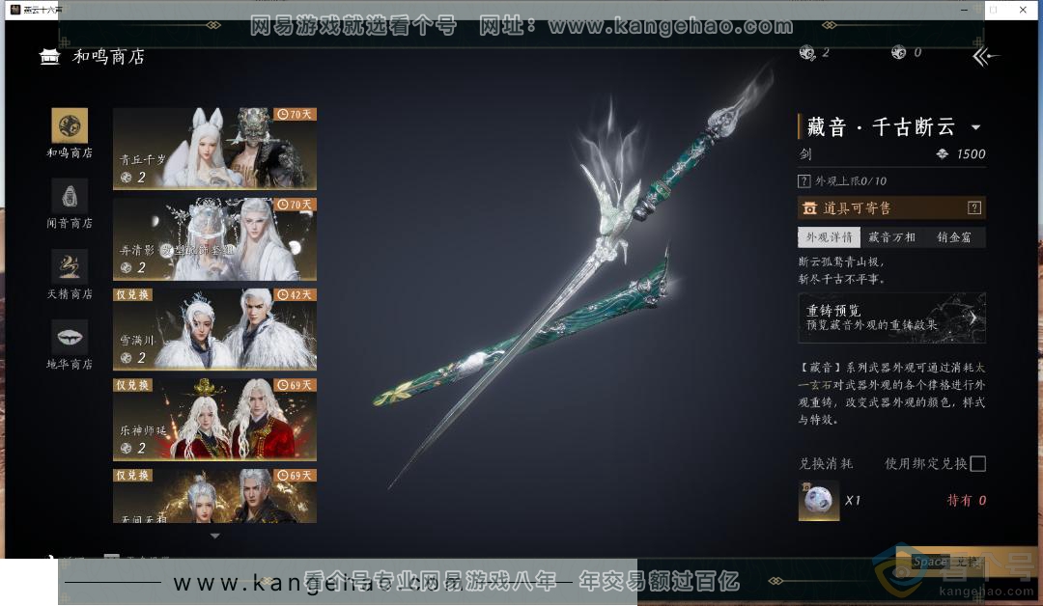
Task: Click the exchange cost item icon
Action: (x=818, y=501)
